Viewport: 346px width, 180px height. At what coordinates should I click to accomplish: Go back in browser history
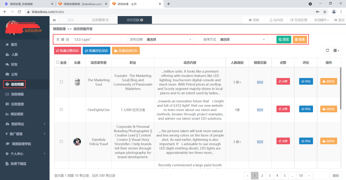coord(5,12)
